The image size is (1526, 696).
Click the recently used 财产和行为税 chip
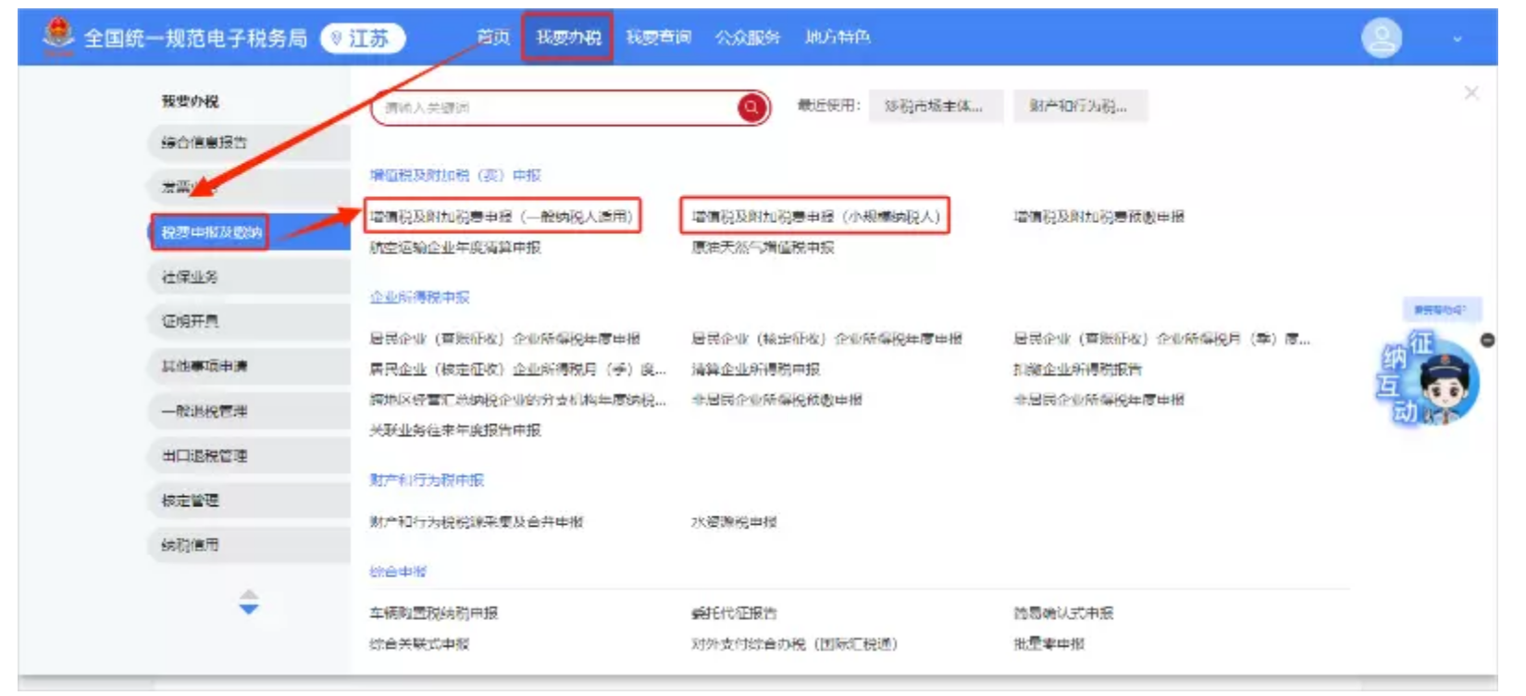click(x=1079, y=106)
